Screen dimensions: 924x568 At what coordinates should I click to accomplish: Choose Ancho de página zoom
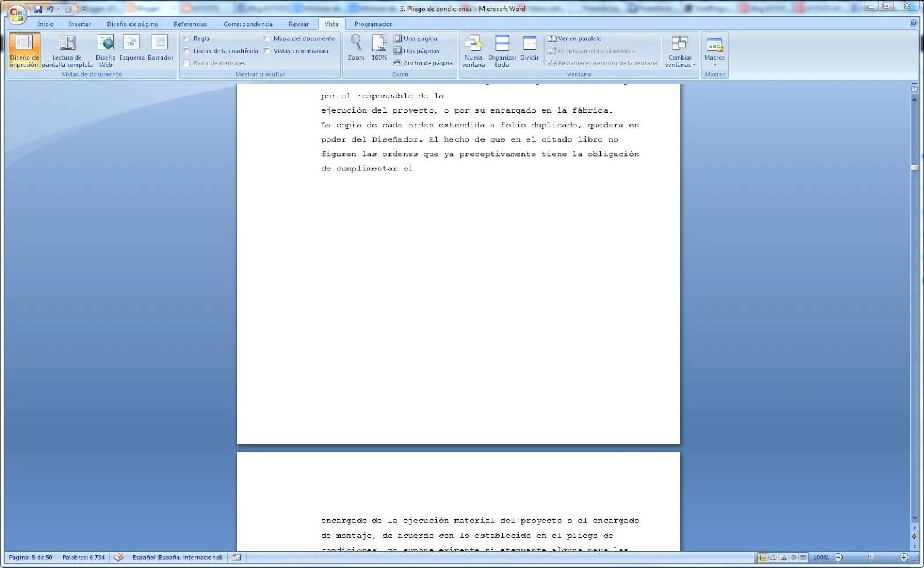[x=423, y=63]
